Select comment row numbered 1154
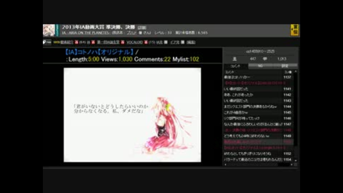 pos(258,160)
